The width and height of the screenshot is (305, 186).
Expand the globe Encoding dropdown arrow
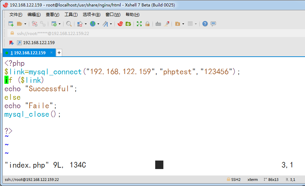click(98, 24)
